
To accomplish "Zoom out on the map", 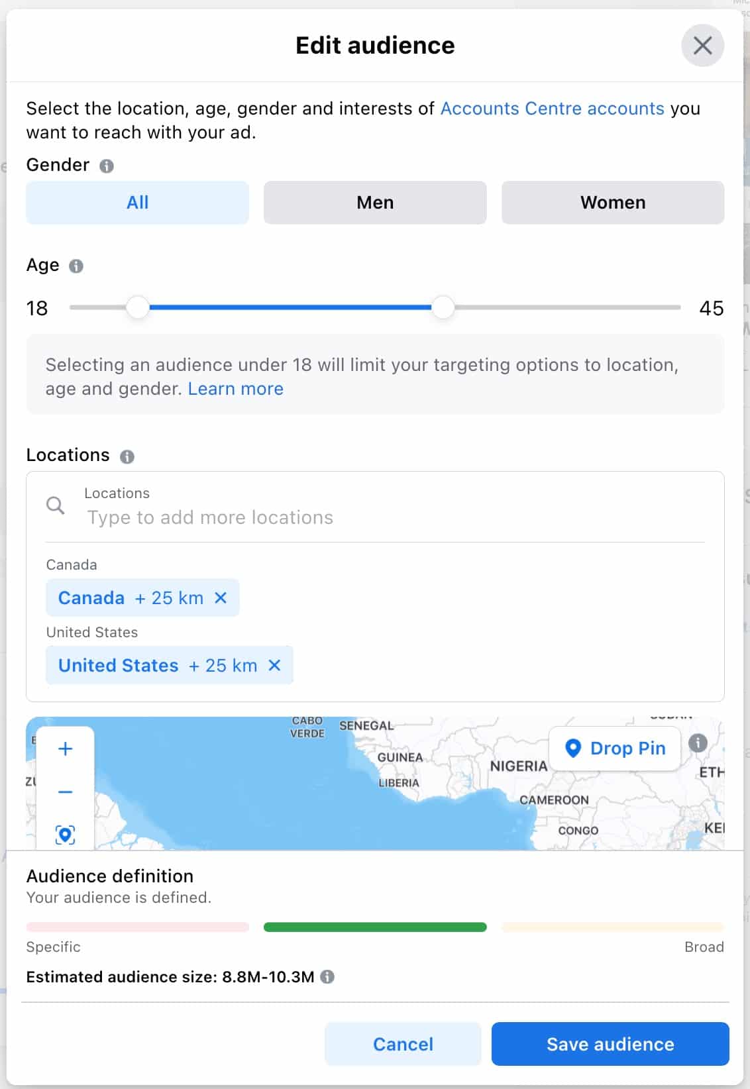I will (65, 792).
